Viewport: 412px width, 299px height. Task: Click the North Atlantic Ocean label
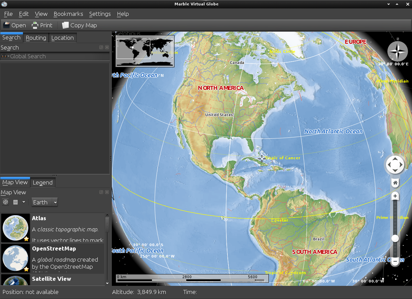(x=334, y=131)
